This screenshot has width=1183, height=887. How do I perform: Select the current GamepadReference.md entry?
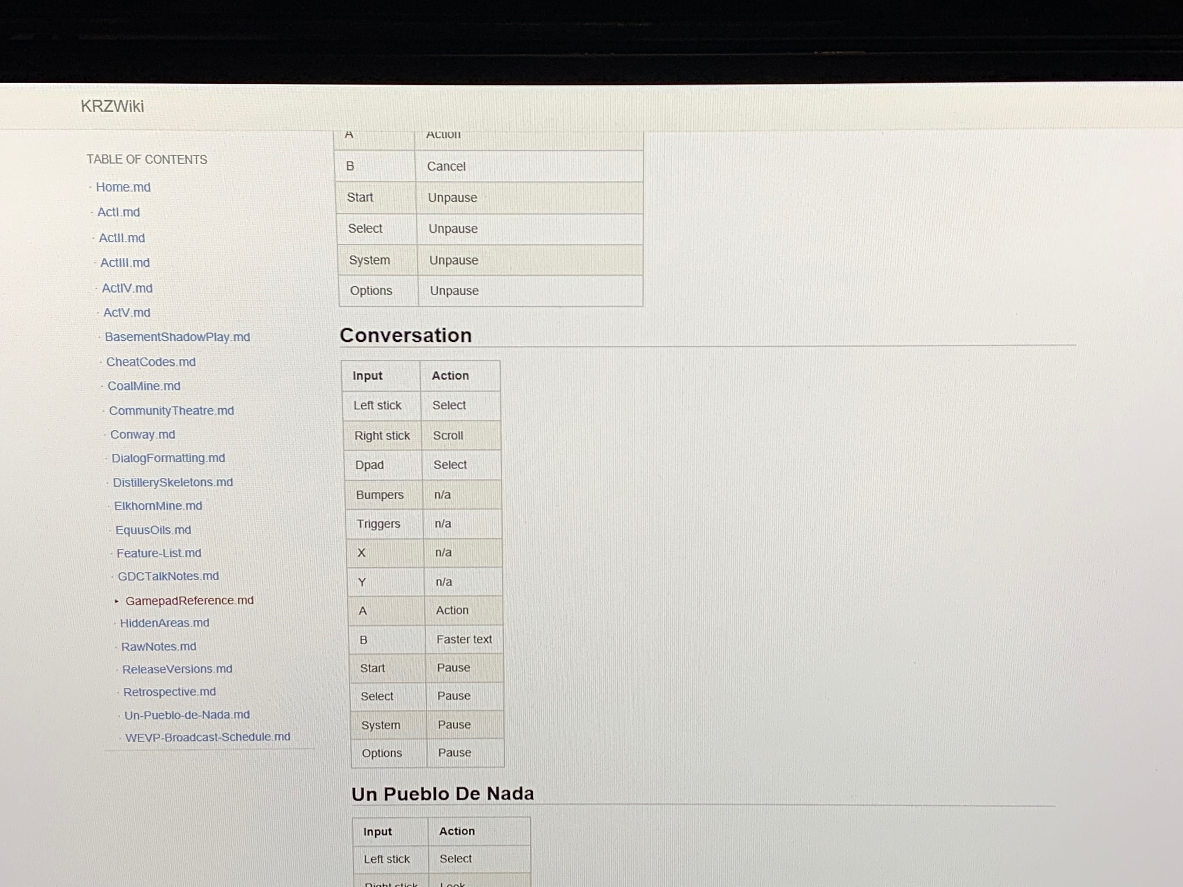189,600
